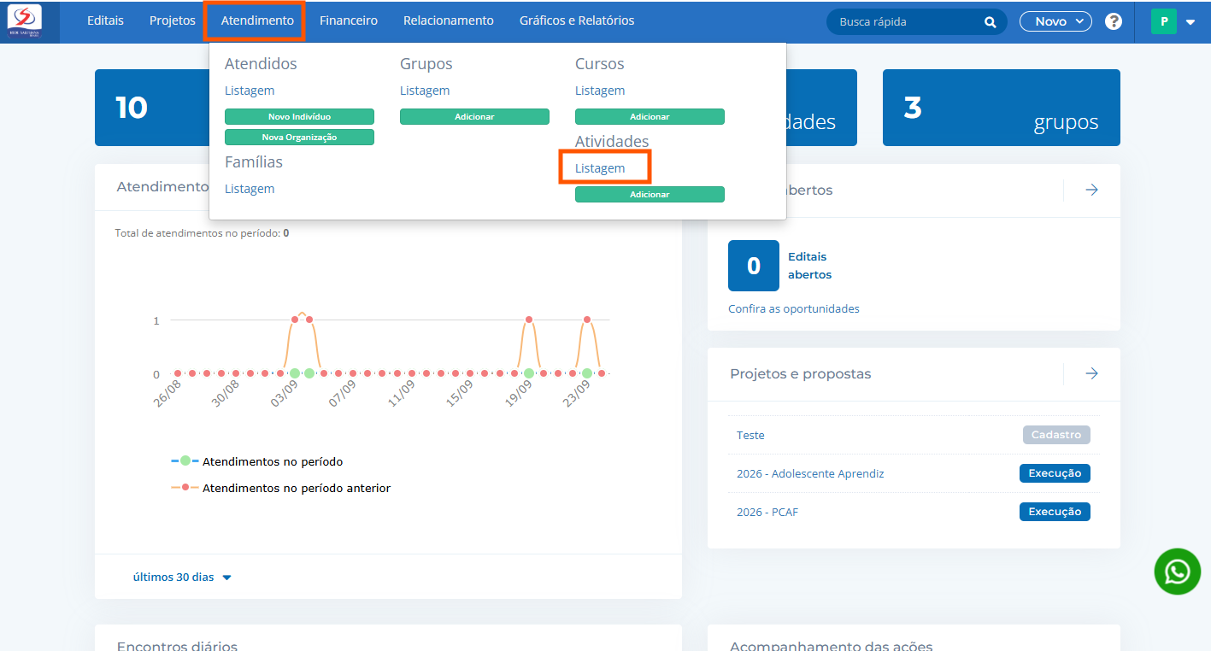This screenshot has height=651, width=1211.
Task: Click the Editais abertos link text
Action: (809, 266)
